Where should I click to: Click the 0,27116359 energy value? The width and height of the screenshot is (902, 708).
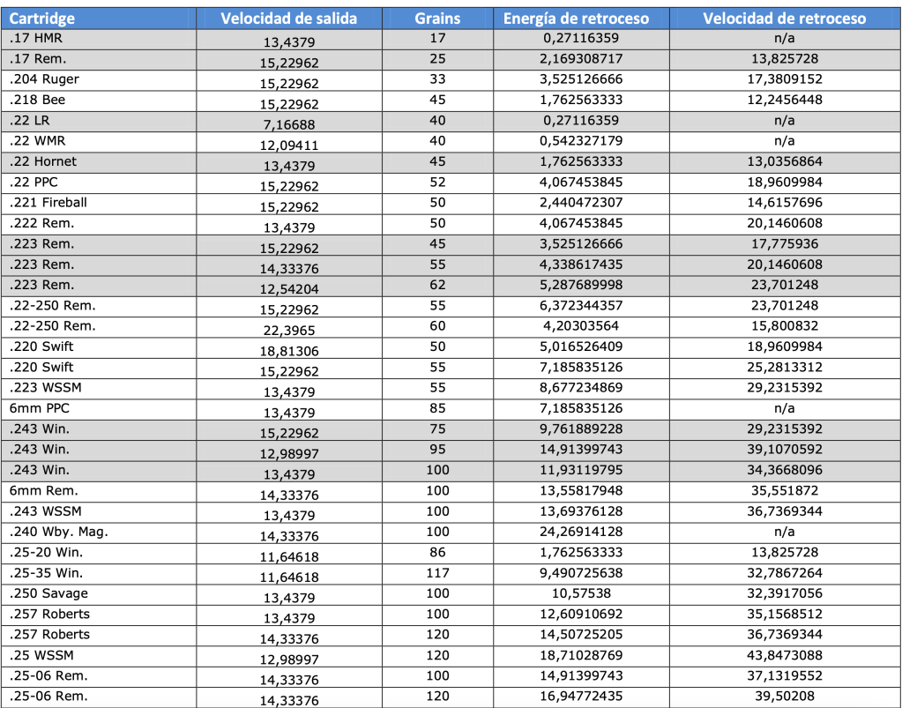click(578, 38)
